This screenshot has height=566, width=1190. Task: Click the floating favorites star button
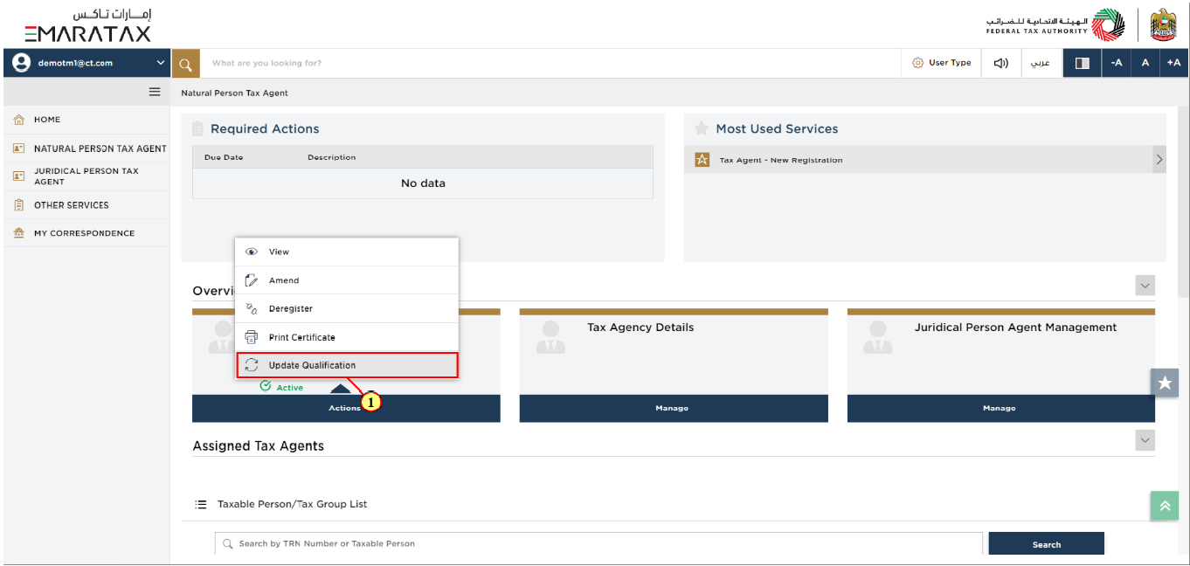(1165, 383)
